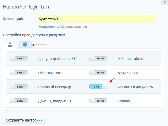
Task: Click the Базы данных label
Action: click(x=128, y=73)
